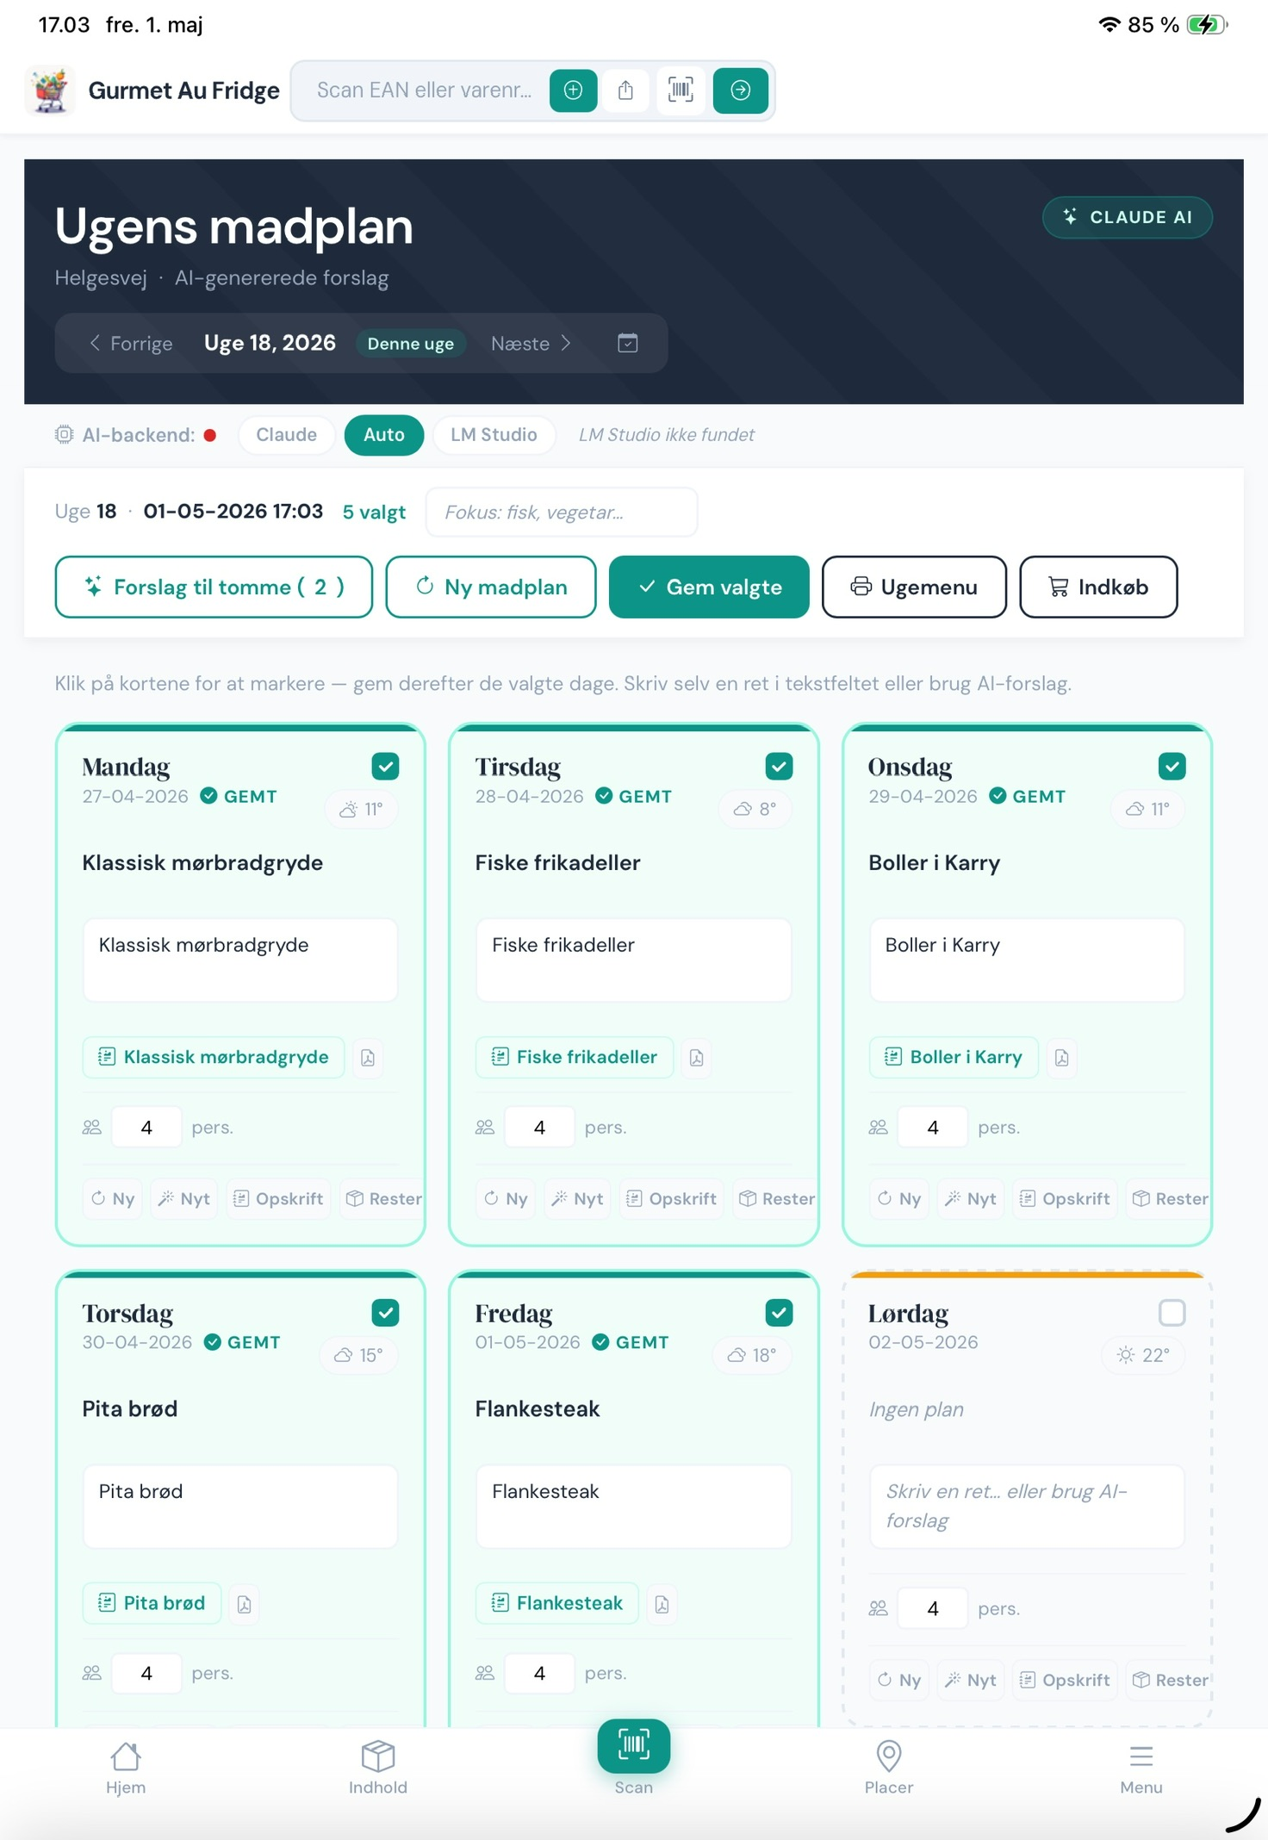
Task: Open Flankesteak recipe link
Action: (x=557, y=1603)
